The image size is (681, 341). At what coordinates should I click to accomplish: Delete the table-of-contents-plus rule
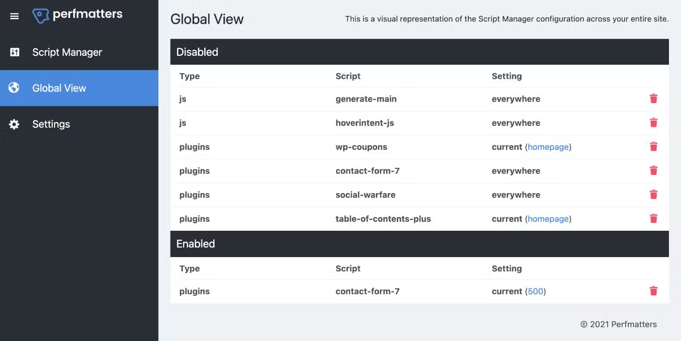(x=653, y=218)
